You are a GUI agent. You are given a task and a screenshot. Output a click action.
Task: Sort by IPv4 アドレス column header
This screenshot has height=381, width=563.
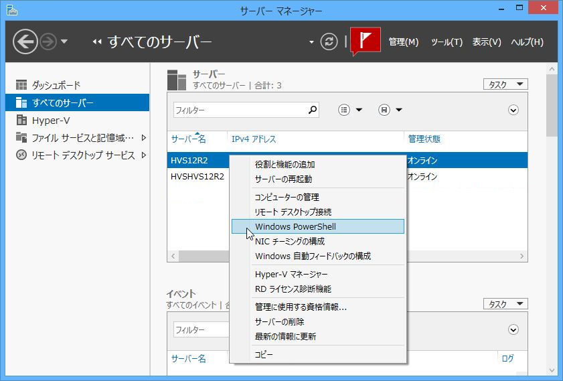coord(254,139)
